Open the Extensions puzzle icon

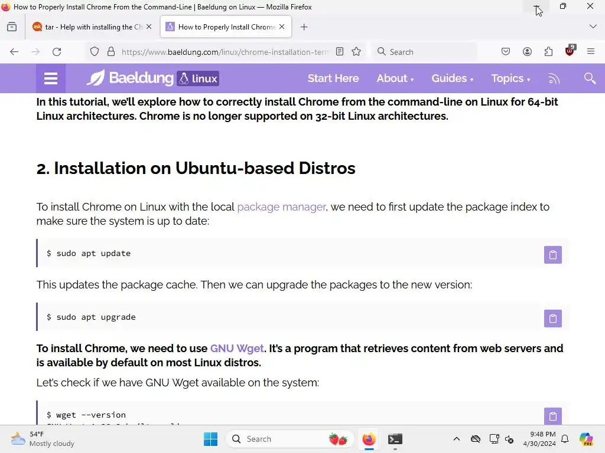548,52
